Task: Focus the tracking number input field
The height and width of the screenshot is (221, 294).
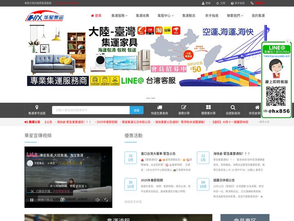Action: (91, 110)
